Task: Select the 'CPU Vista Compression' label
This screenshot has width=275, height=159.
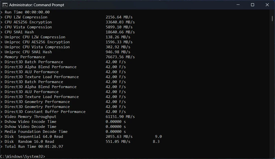Action: click(x=28, y=27)
